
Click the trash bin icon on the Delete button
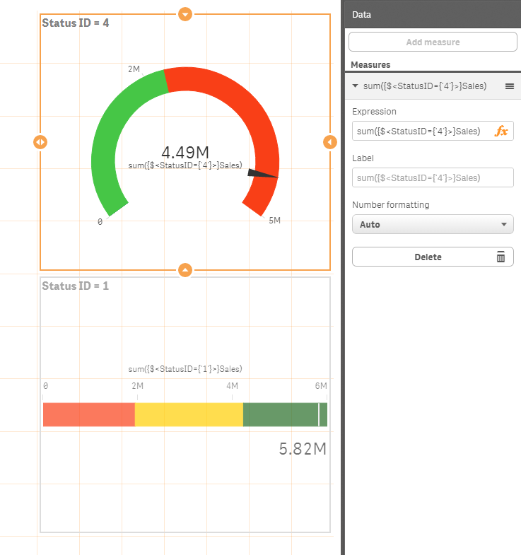(500, 257)
